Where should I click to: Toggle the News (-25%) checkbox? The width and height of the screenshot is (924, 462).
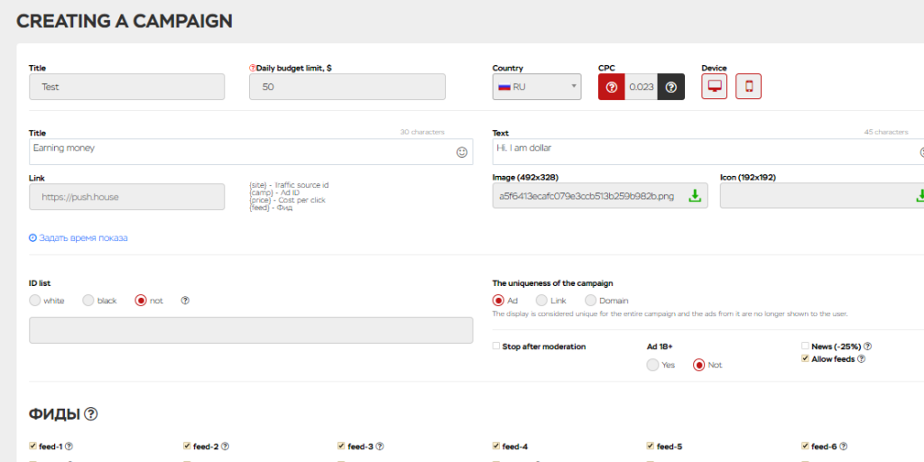coord(805,346)
